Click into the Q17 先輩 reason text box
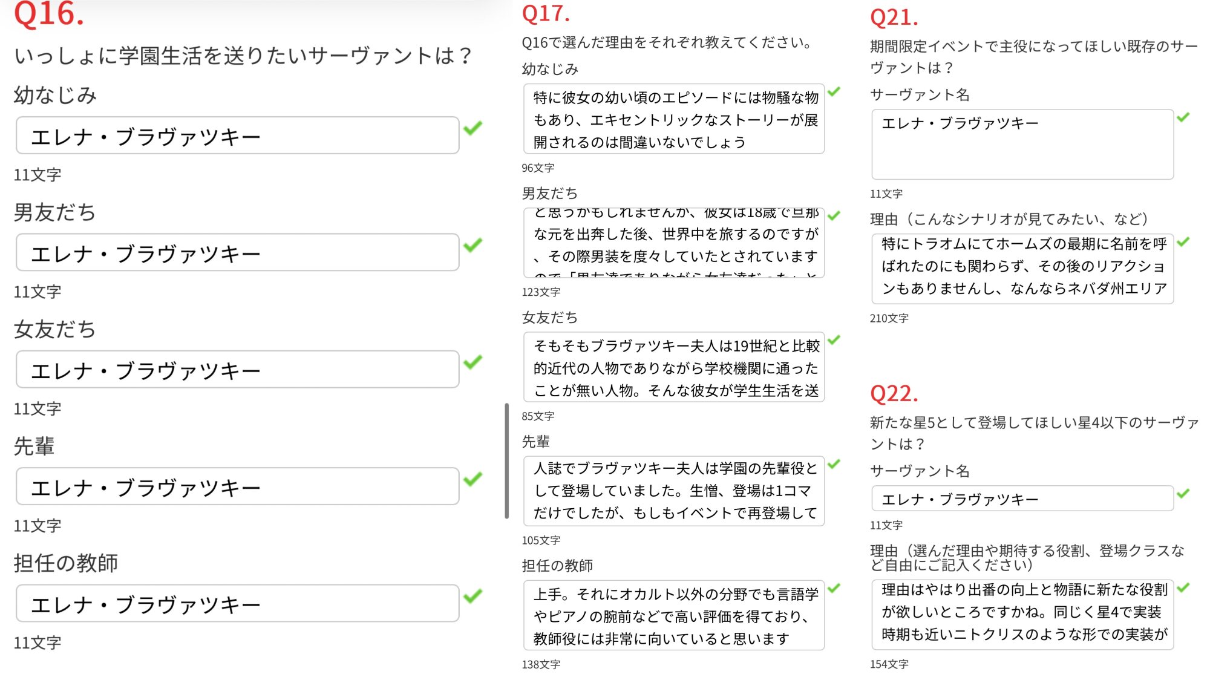The image size is (1210, 677). pos(673,491)
